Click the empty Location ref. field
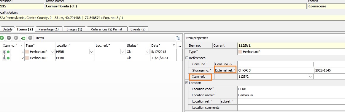 tap(291, 101)
